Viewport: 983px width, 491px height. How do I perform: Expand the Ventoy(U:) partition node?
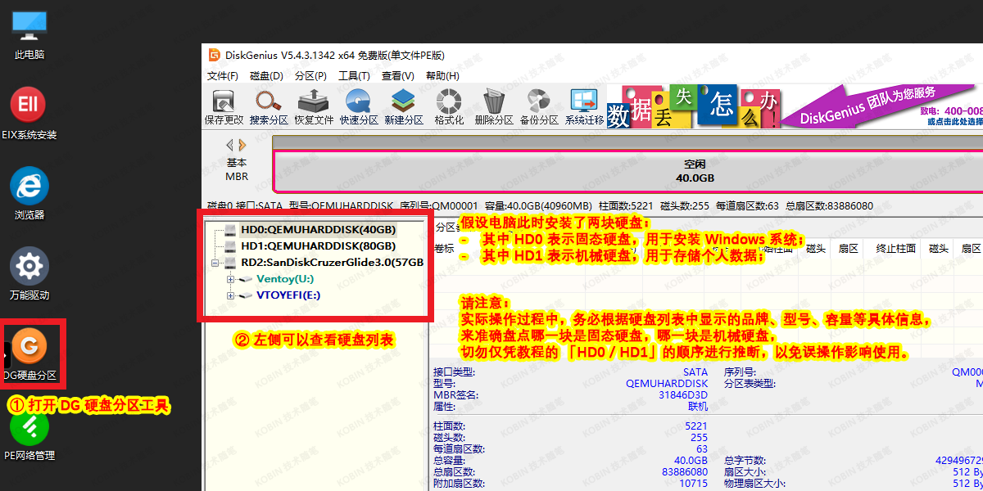click(x=231, y=279)
